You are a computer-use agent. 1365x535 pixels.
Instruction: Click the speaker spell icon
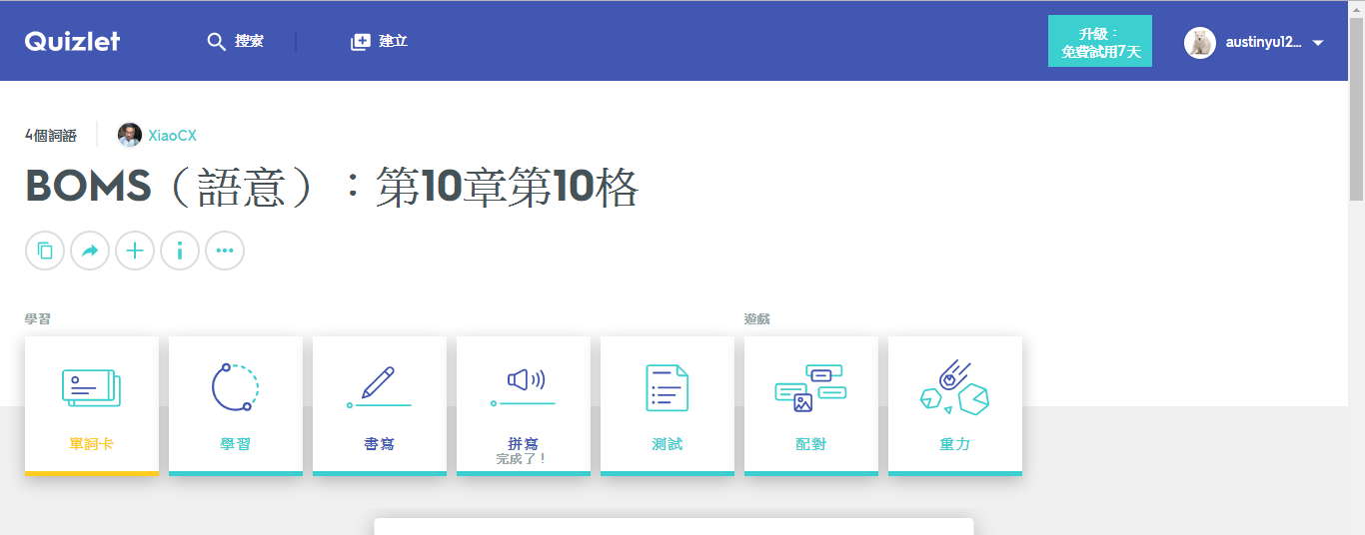[x=524, y=387]
